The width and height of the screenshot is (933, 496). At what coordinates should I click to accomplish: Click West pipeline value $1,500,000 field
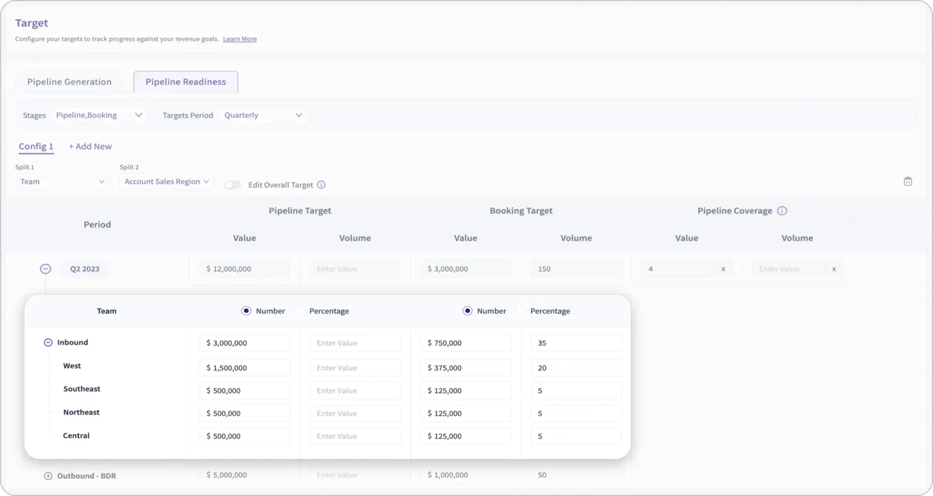[245, 367]
